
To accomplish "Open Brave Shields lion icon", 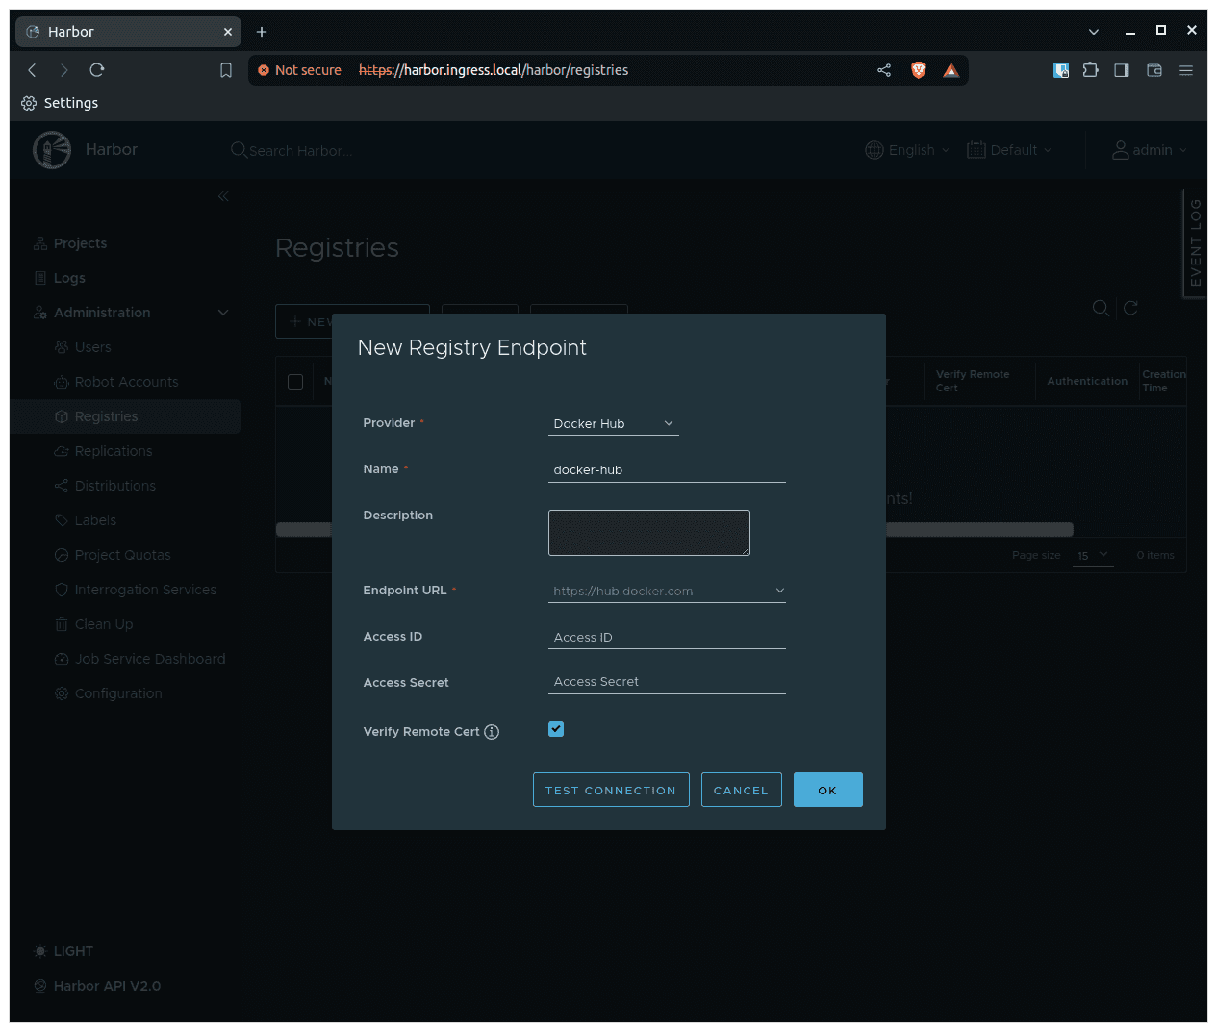I will coord(919,70).
